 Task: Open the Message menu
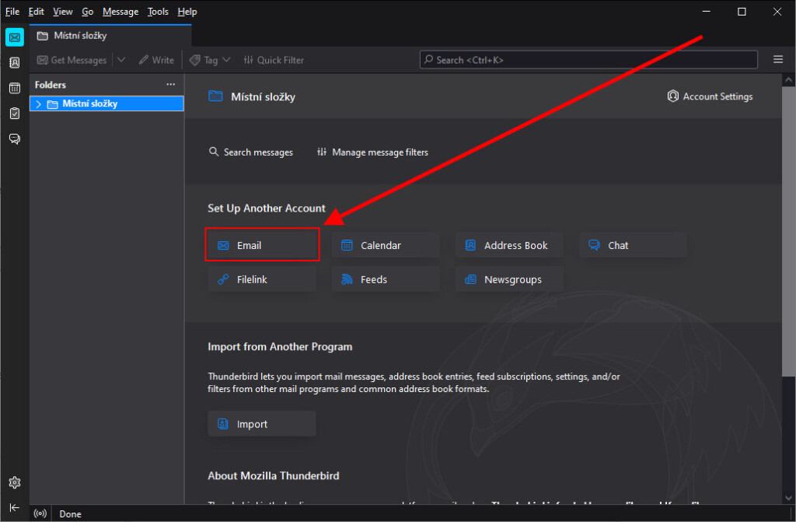click(x=120, y=12)
